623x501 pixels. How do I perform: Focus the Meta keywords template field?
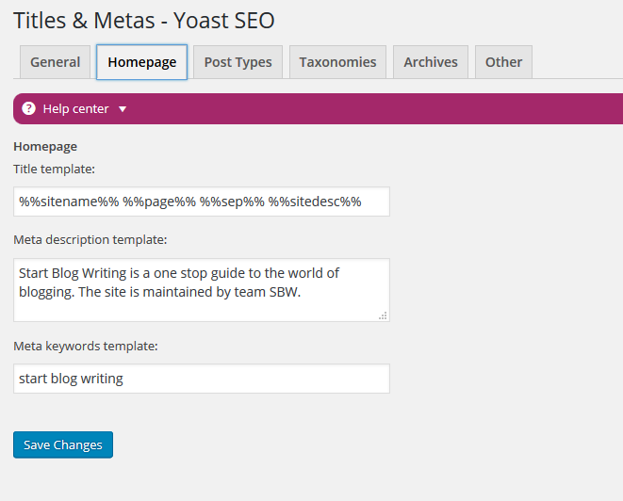tap(202, 379)
